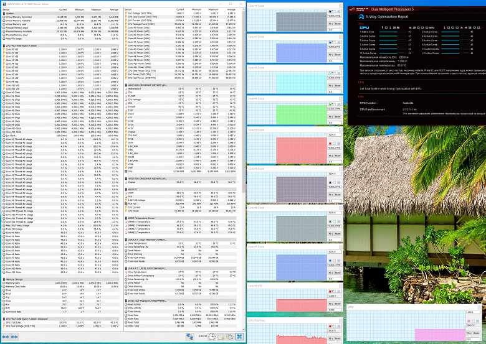Click the collapse columns arrows icon in HWiNFO
Screen dimensions: 486x344
[14, 337]
